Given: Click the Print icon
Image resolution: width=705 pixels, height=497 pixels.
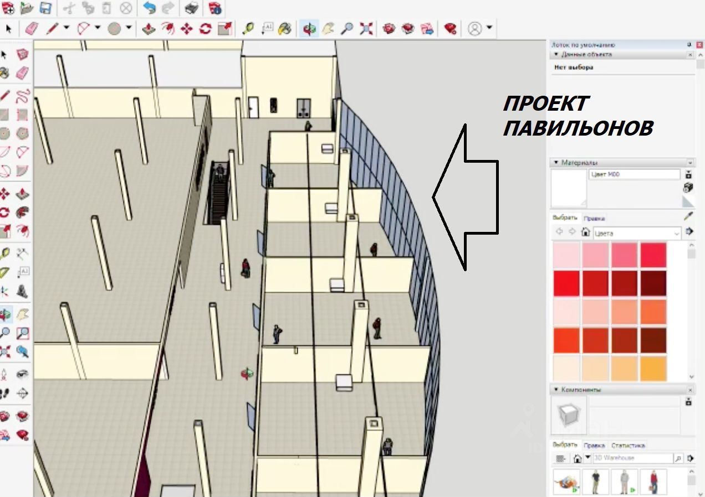Looking at the screenshot, I should (x=191, y=8).
